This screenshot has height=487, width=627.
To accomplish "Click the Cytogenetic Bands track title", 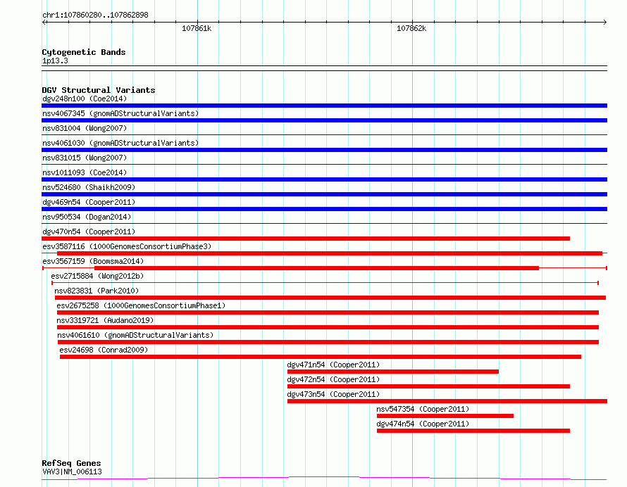I will click(84, 52).
